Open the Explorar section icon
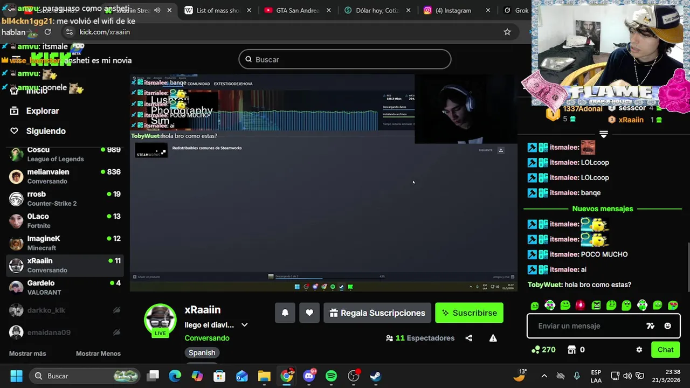690x388 pixels. [15, 110]
